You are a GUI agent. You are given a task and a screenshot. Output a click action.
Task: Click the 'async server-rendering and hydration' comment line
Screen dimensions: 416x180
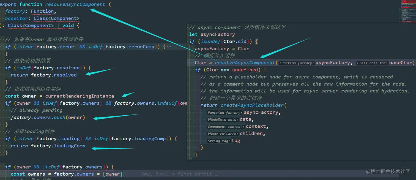click(x=305, y=91)
